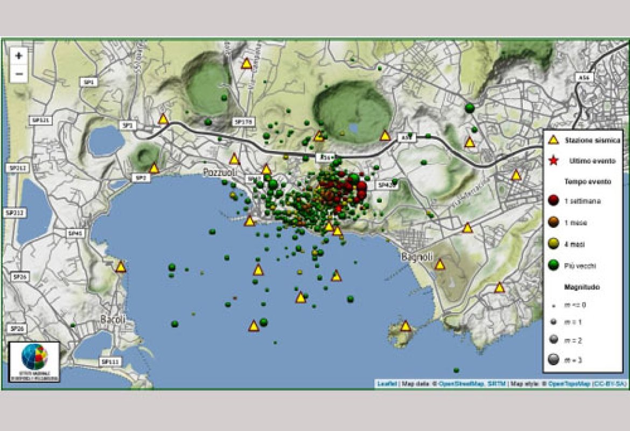Open the Leaflet attribution link
This screenshot has height=431, width=630.
tap(387, 384)
